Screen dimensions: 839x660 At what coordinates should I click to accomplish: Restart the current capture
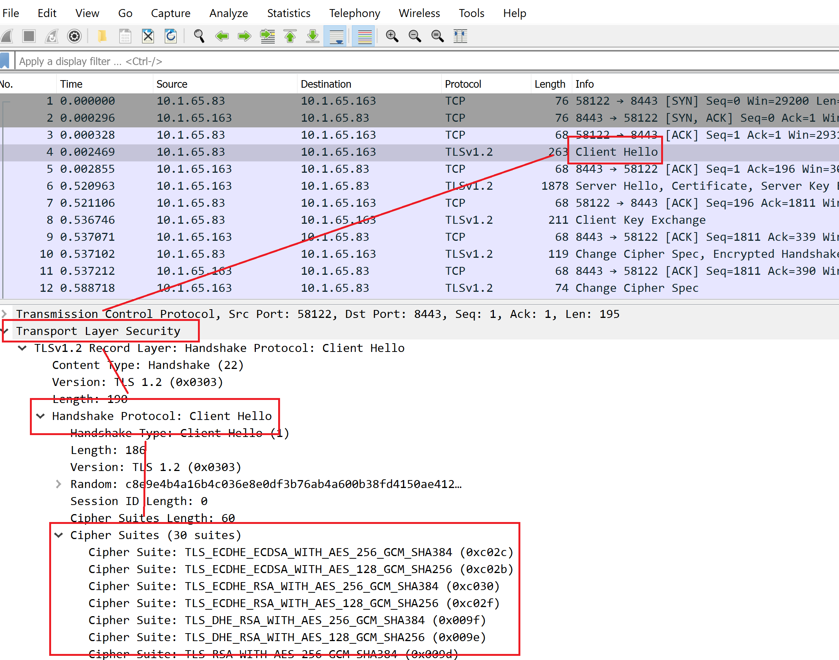pos(51,36)
